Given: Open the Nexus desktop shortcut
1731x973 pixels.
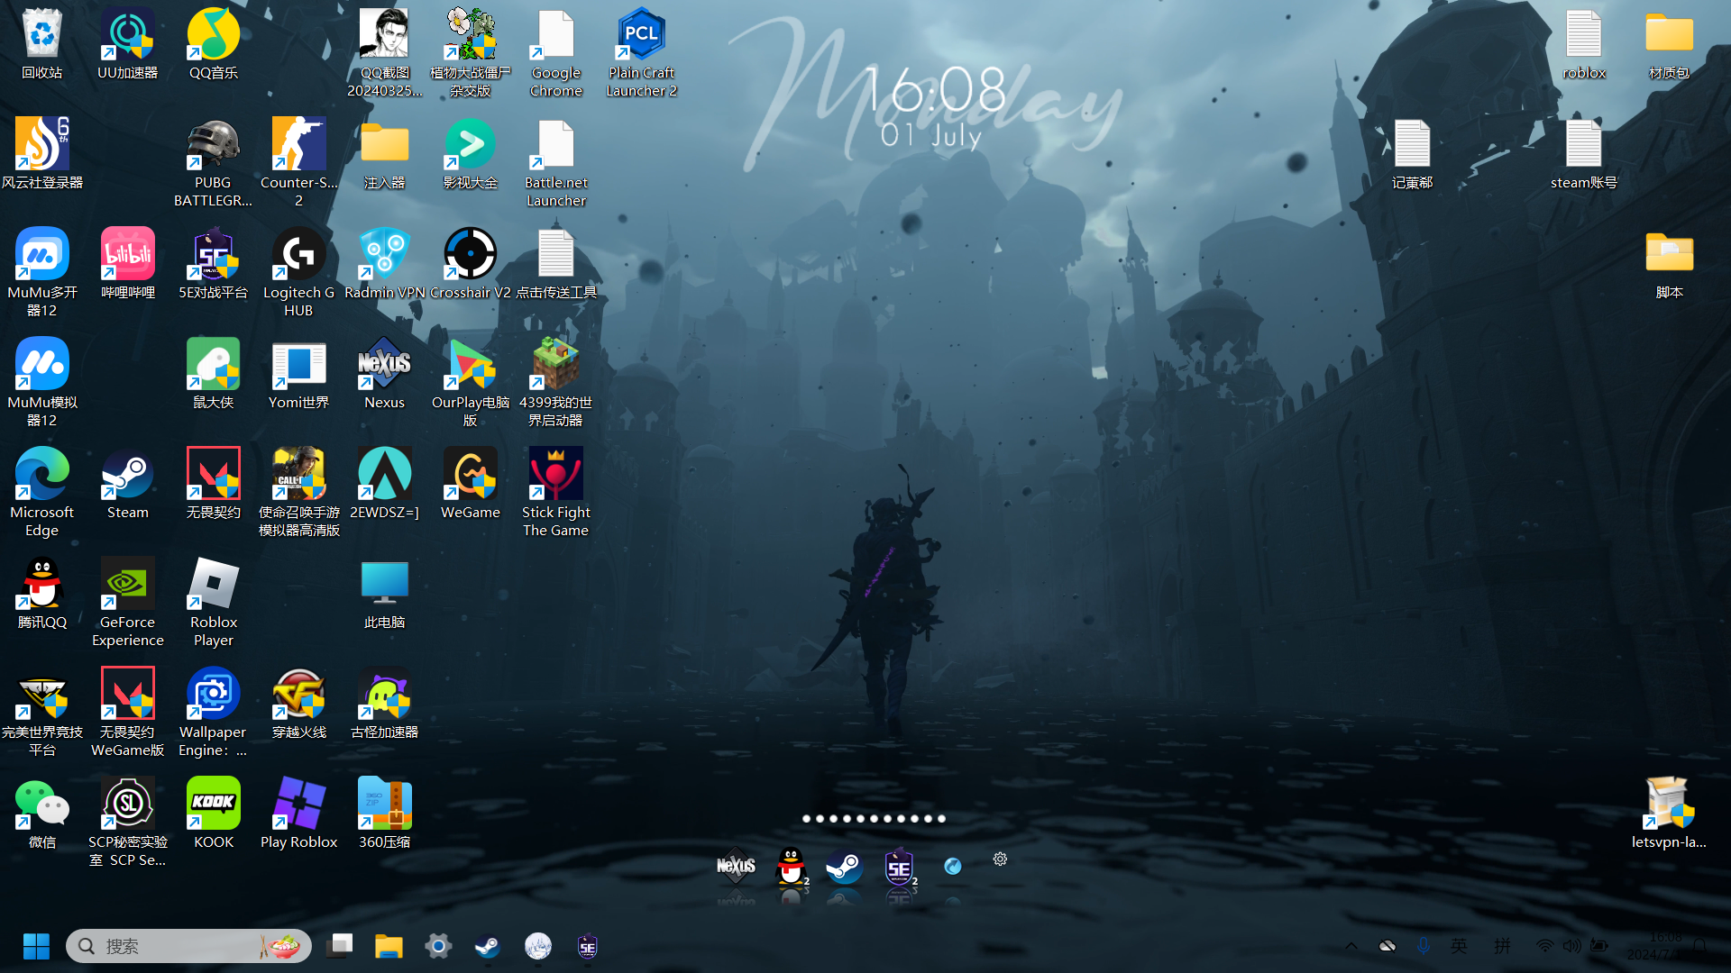Looking at the screenshot, I should click(x=385, y=373).
